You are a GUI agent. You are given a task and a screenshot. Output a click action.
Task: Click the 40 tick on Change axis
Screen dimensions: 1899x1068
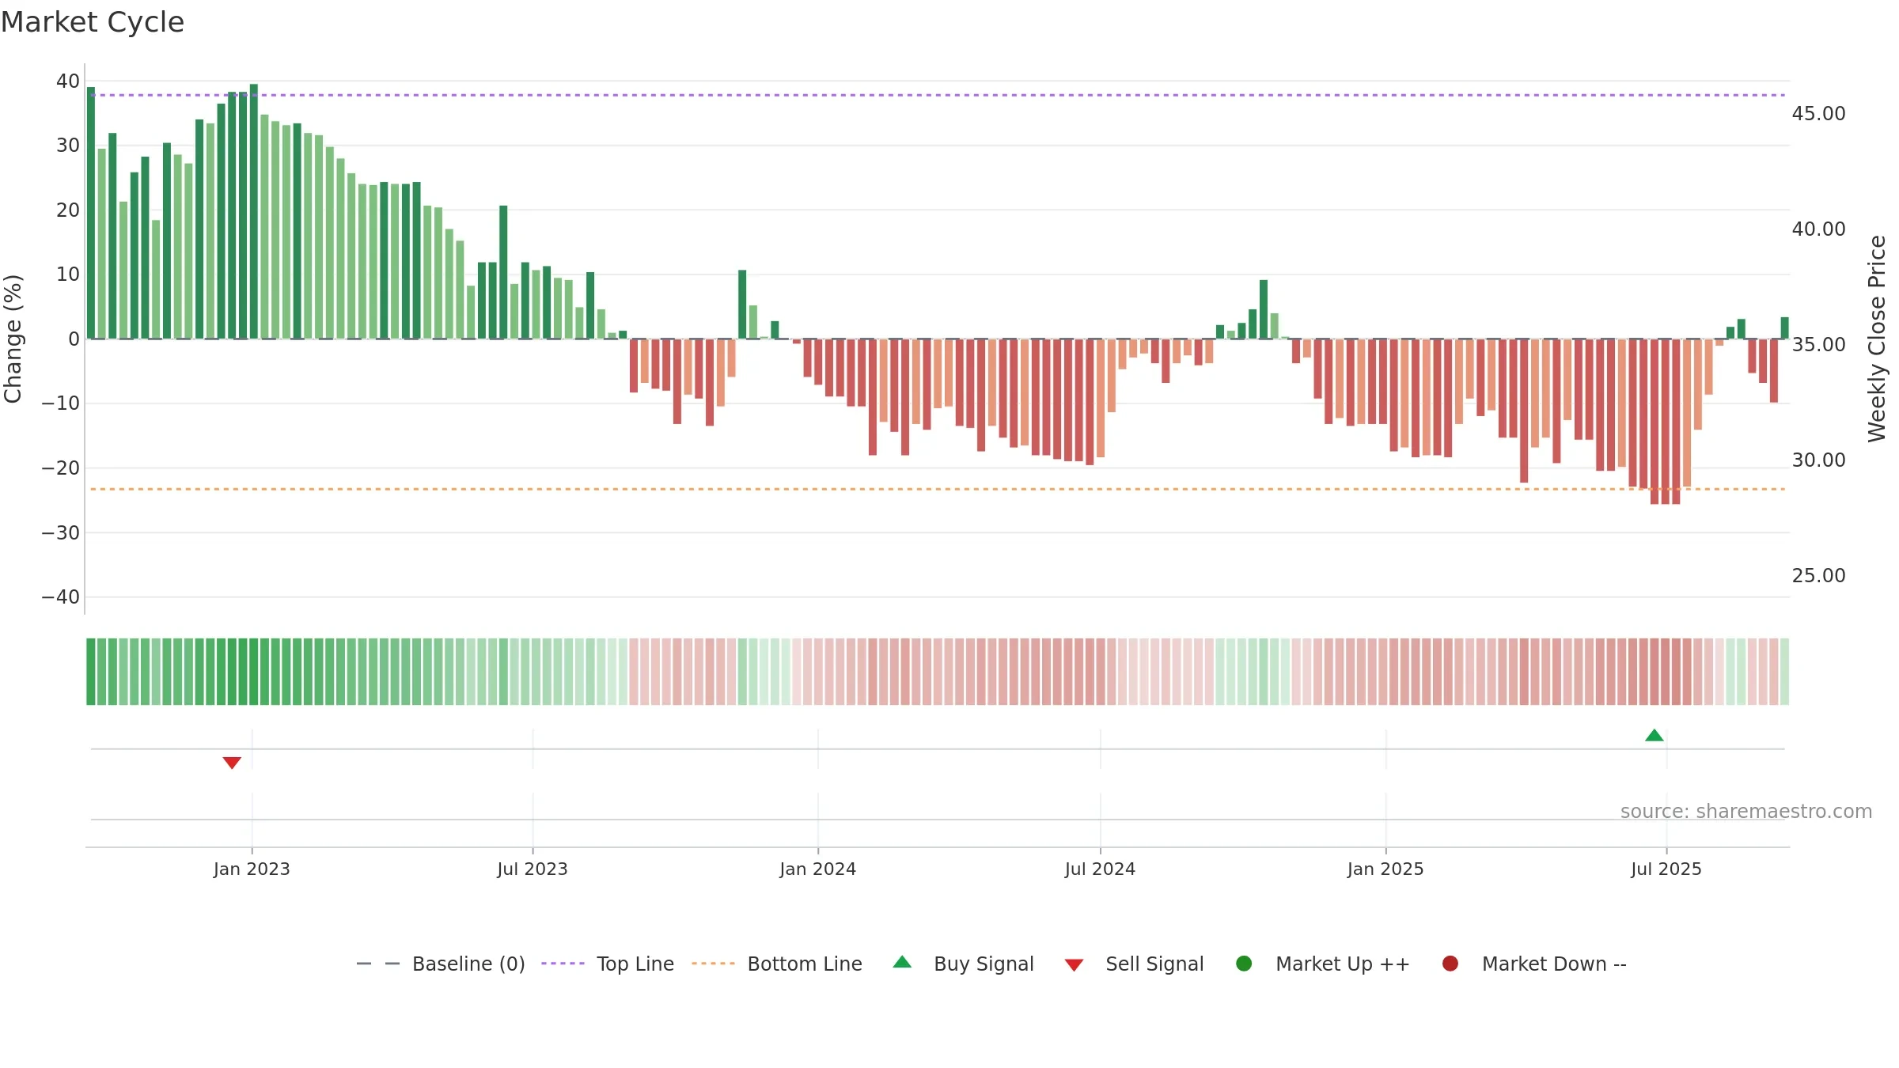coord(68,81)
